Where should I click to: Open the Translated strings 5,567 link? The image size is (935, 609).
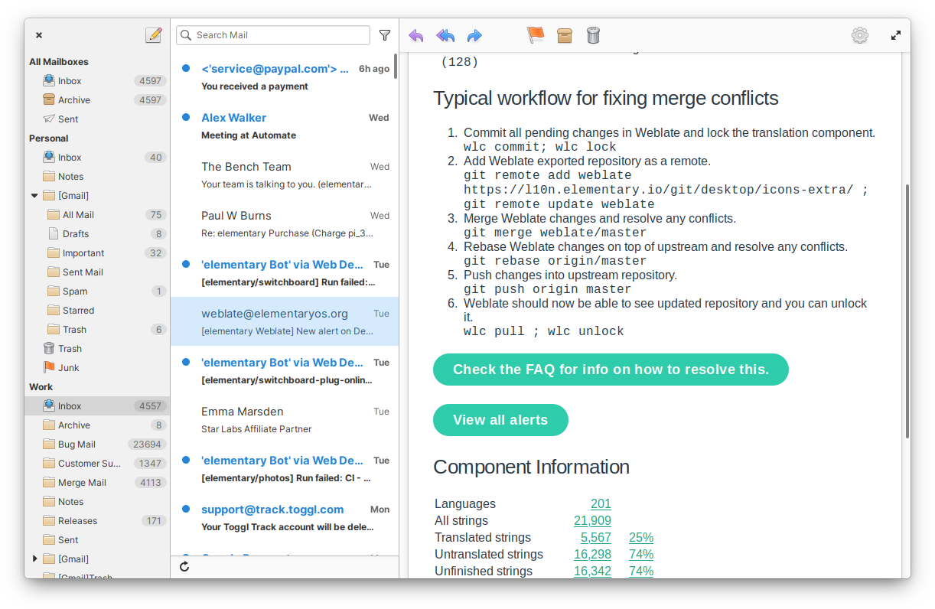(x=596, y=538)
